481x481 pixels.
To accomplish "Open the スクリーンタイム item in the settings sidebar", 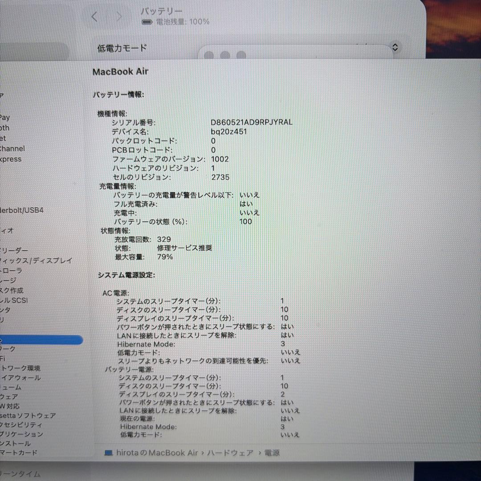I will [x=20, y=474].
